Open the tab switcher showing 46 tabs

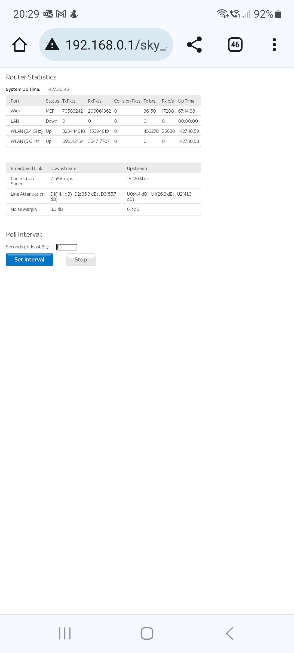pos(235,45)
